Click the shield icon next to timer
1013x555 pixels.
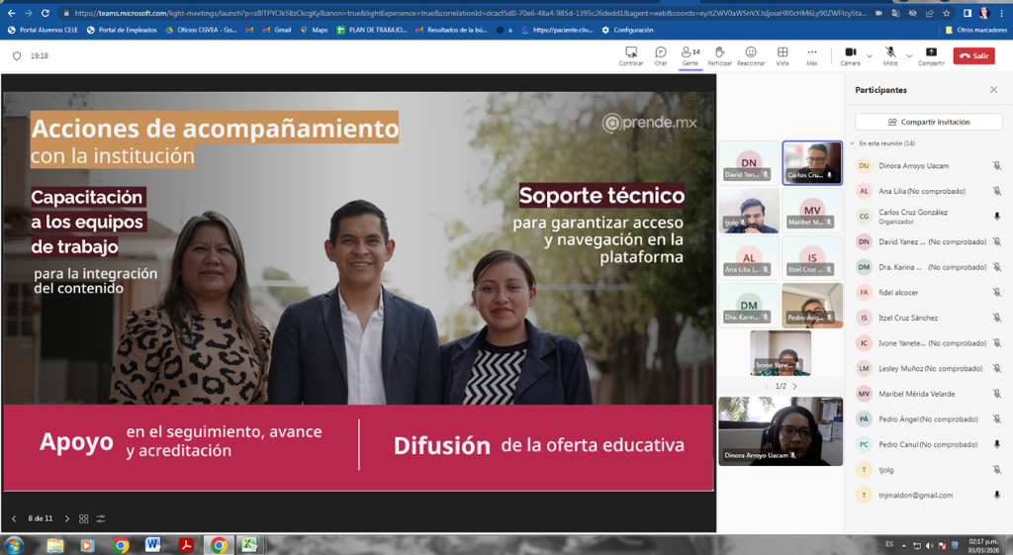17,56
